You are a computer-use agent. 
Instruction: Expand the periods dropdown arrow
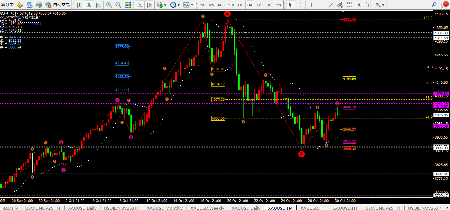[178, 5]
